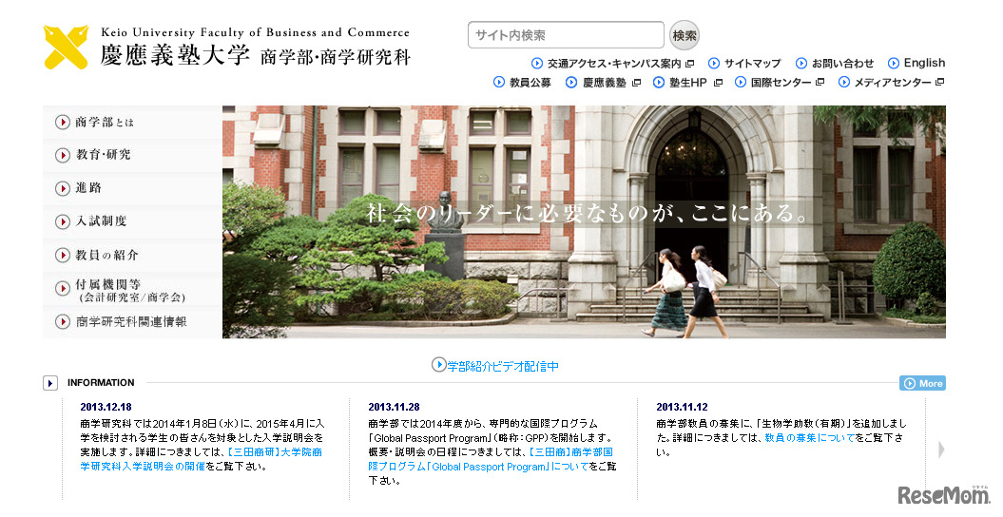The height and width of the screenshot is (517, 1003).
Task: Click arrow icon before English
Action: (894, 64)
